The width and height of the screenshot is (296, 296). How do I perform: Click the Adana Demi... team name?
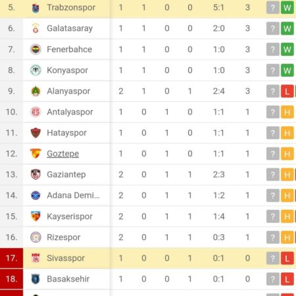[73, 195]
